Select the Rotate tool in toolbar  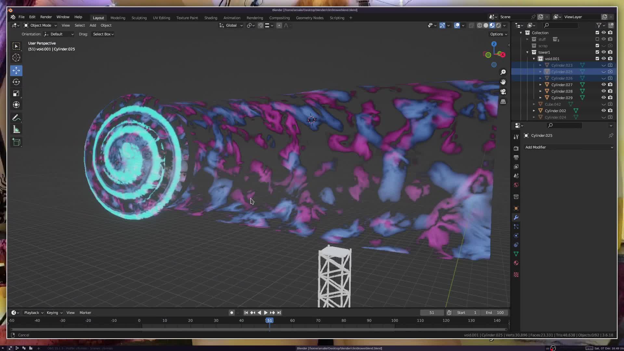point(16,82)
